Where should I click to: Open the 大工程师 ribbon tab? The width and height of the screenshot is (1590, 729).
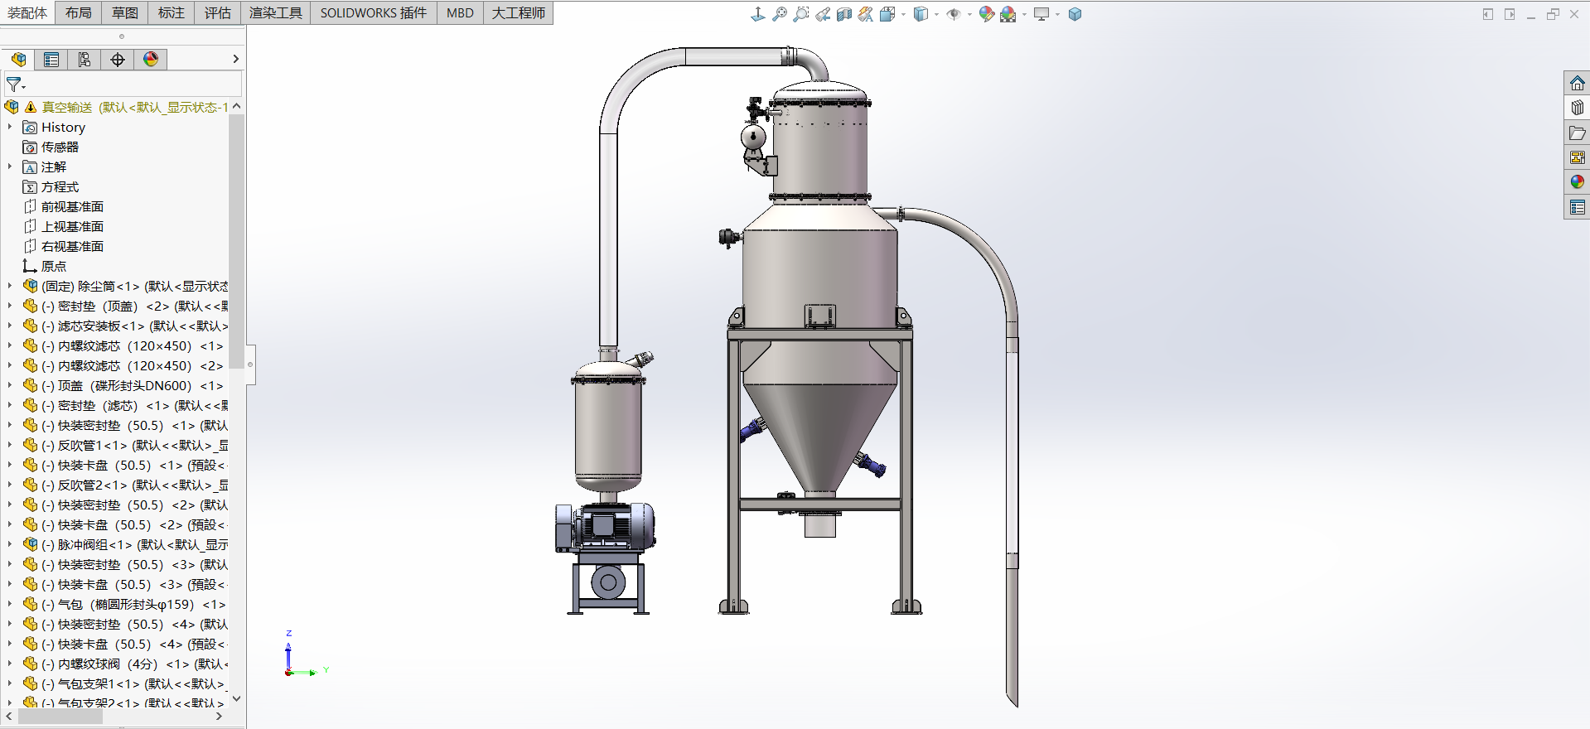tap(519, 12)
